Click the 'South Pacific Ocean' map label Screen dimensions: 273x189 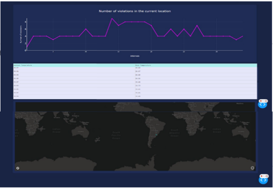tap(116, 135)
